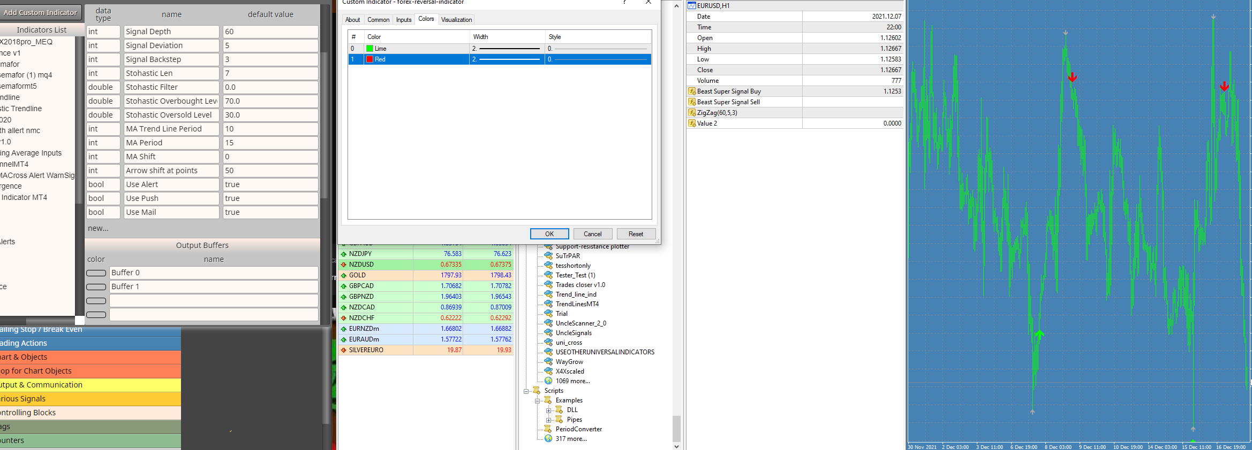Click the PeriodConverter script icon
Image resolution: width=1252 pixels, height=450 pixels.
[548, 429]
